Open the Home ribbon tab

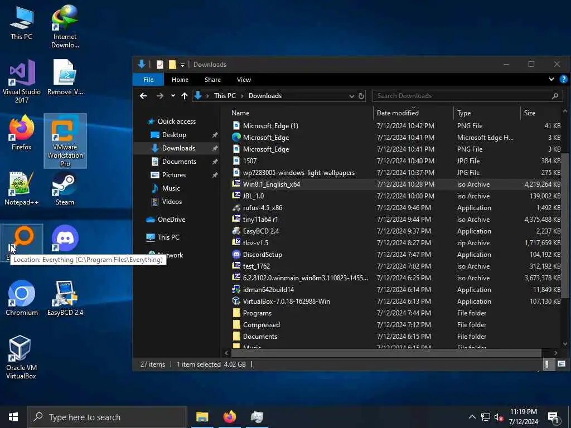click(180, 79)
